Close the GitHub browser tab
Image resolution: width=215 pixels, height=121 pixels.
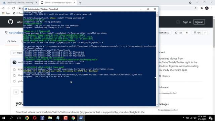tap(74, 3)
